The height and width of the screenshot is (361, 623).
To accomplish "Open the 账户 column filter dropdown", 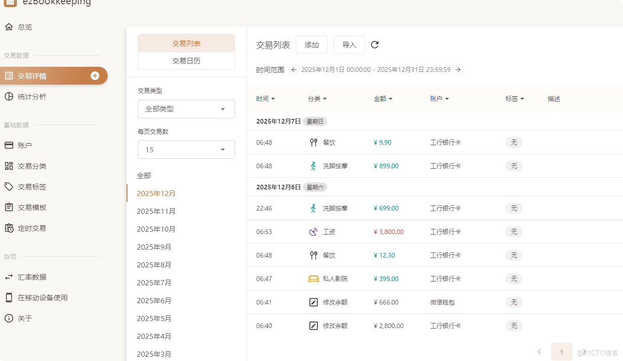I will click(440, 99).
